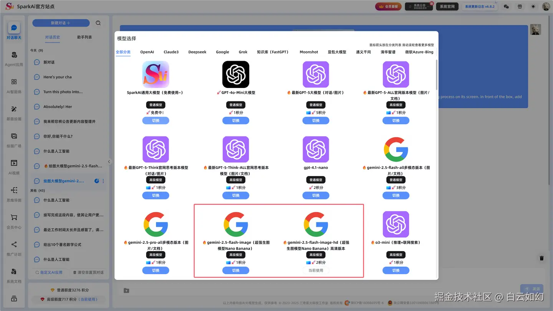Click the o3-mini model icon
The width and height of the screenshot is (553, 311).
pos(396,224)
